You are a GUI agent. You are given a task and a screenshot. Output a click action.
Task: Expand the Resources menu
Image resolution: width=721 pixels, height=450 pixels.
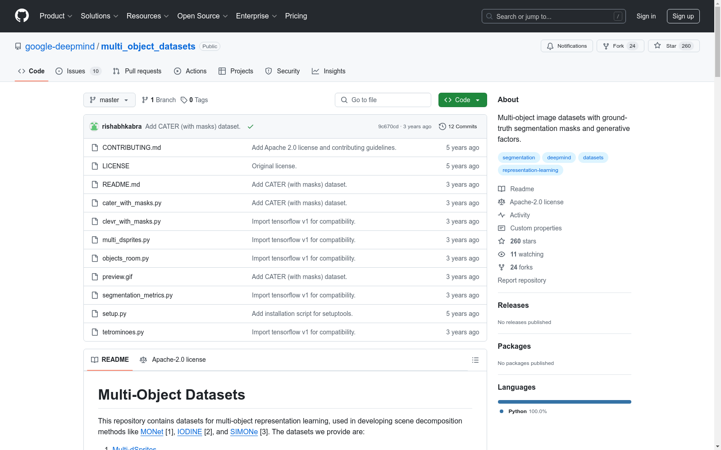coord(148,16)
